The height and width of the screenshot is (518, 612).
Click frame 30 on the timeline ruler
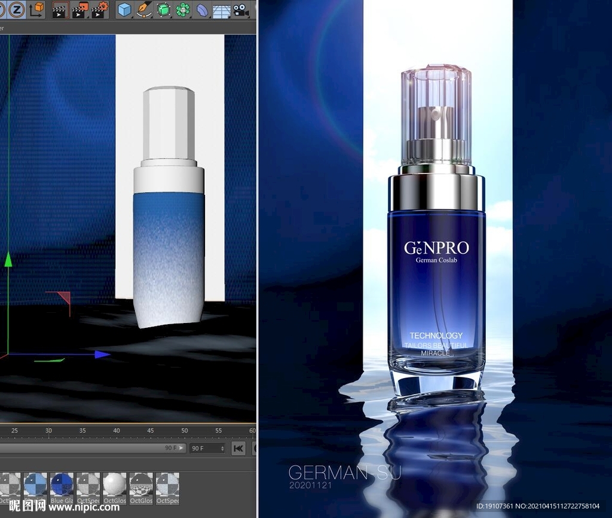click(48, 431)
